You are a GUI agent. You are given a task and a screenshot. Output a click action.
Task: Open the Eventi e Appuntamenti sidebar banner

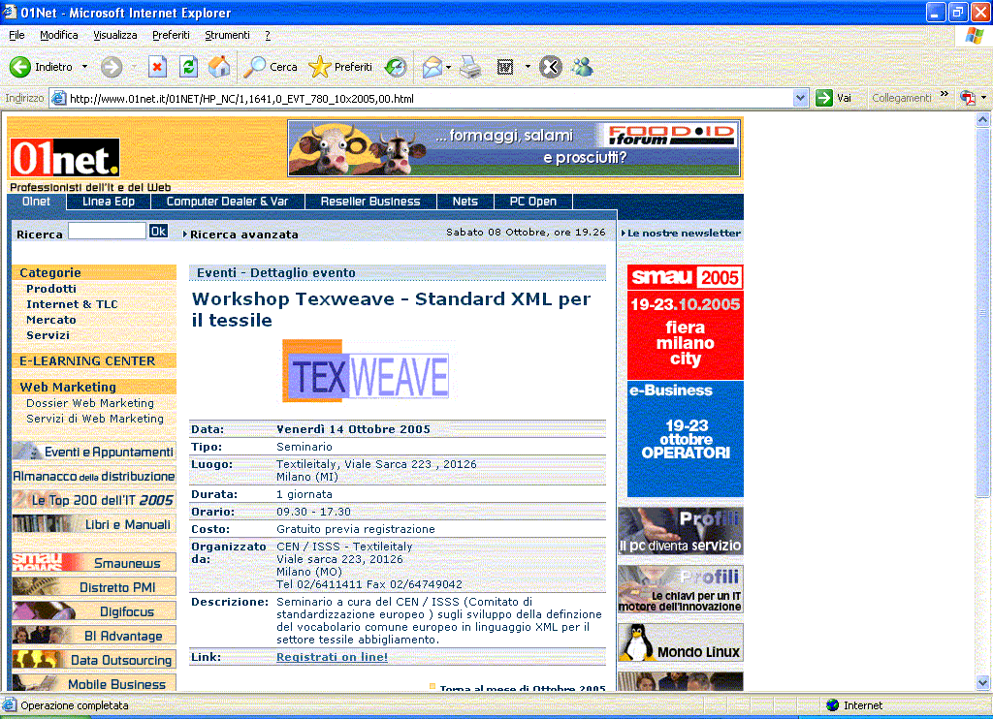(94, 452)
